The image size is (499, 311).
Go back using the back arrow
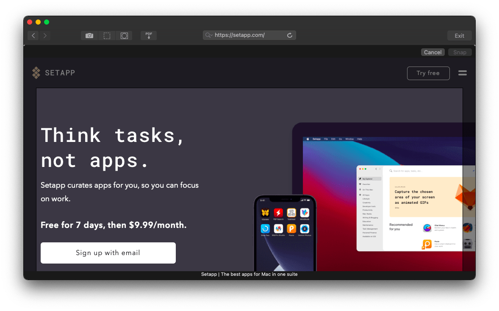[x=33, y=35]
